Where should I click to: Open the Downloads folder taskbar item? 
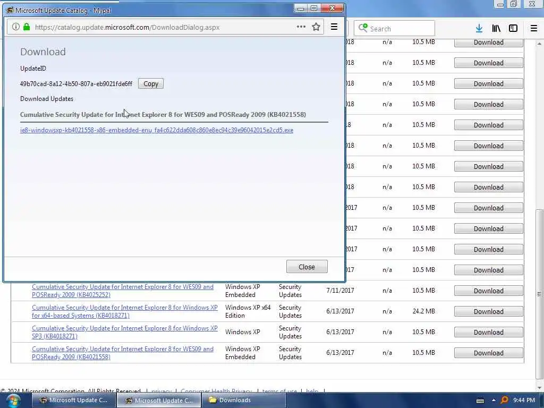point(243,400)
